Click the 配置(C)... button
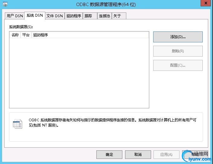 (178, 65)
